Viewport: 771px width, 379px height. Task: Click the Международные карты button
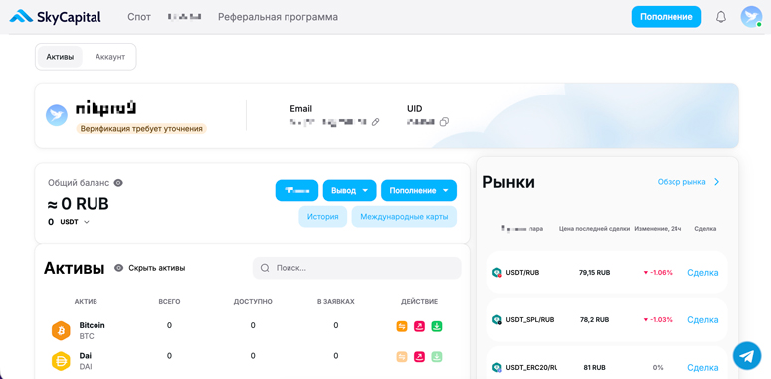tap(404, 217)
